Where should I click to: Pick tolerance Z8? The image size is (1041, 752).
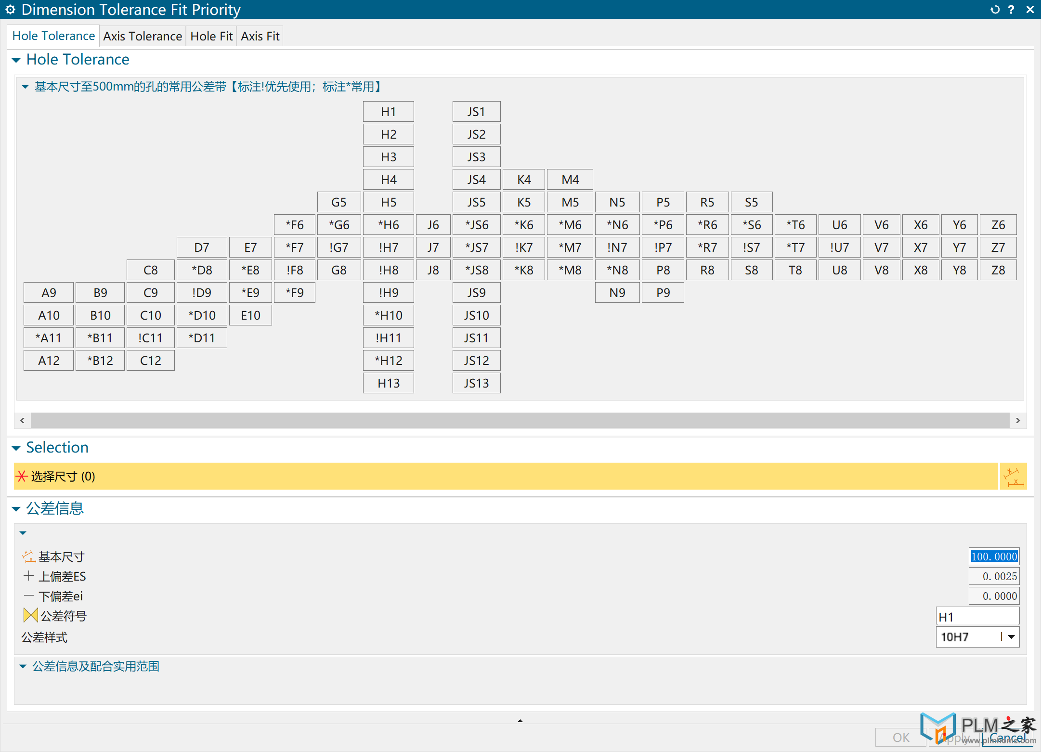pos(998,270)
